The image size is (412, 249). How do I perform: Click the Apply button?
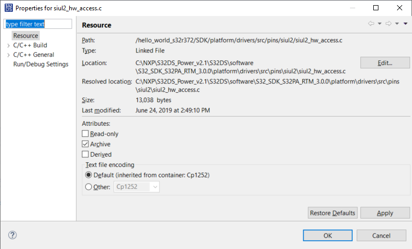385,213
